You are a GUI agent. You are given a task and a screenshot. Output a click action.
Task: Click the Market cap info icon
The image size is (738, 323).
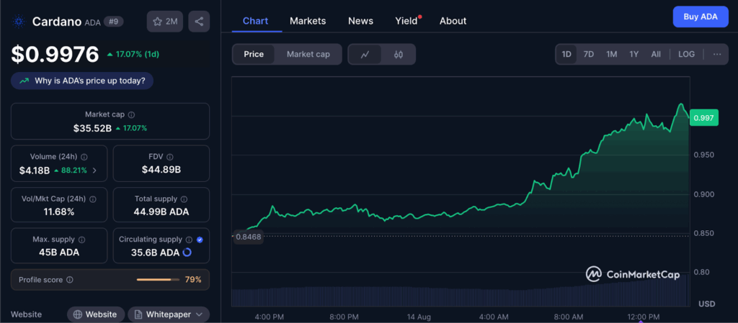click(x=131, y=114)
